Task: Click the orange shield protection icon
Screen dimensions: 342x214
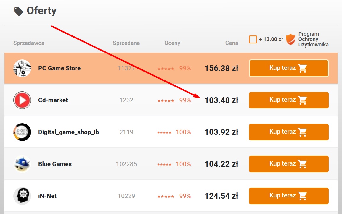Action: (x=290, y=39)
